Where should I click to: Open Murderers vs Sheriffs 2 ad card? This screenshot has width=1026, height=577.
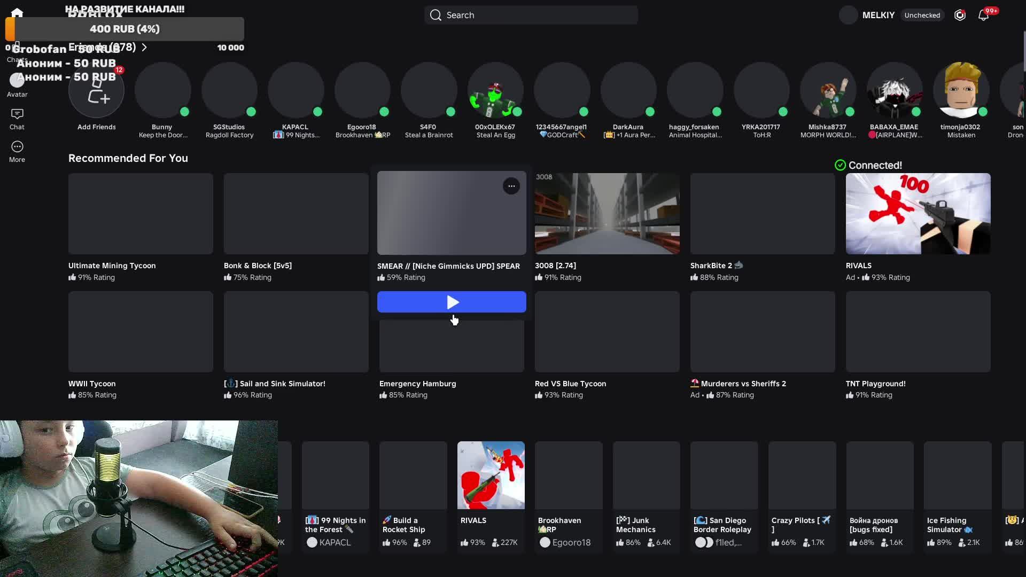(763, 346)
